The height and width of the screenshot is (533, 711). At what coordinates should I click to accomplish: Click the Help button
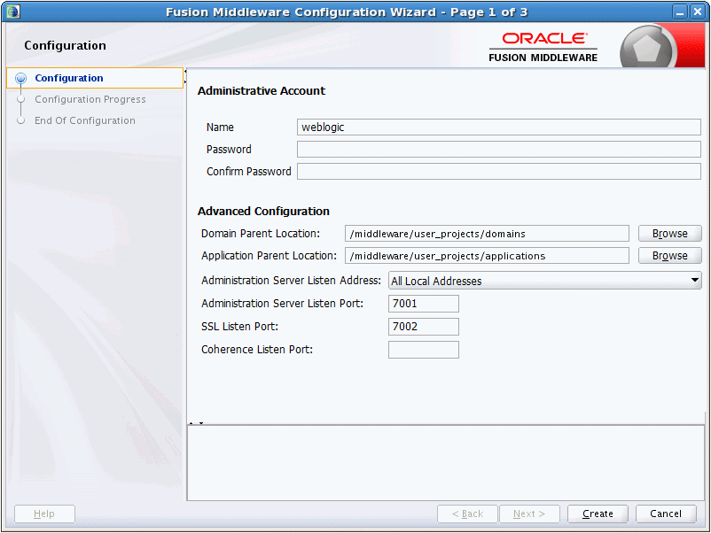tap(44, 514)
